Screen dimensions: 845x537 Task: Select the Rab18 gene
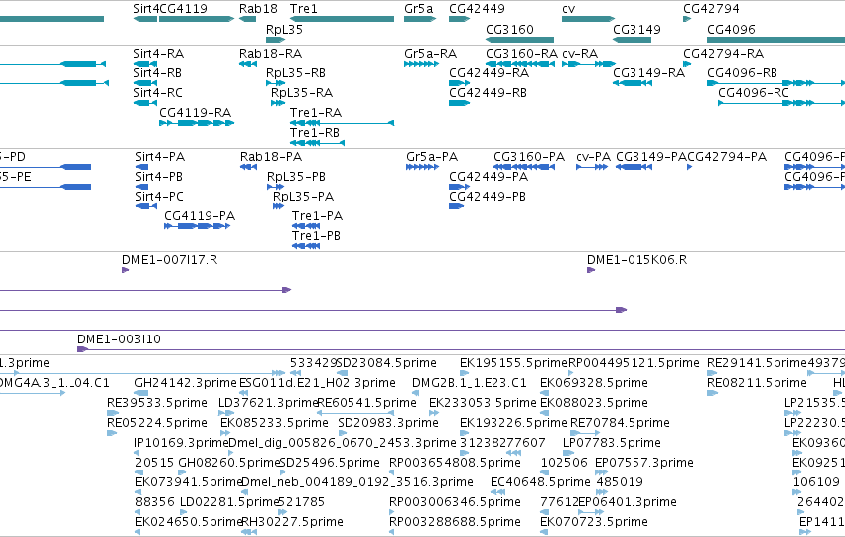point(248,19)
